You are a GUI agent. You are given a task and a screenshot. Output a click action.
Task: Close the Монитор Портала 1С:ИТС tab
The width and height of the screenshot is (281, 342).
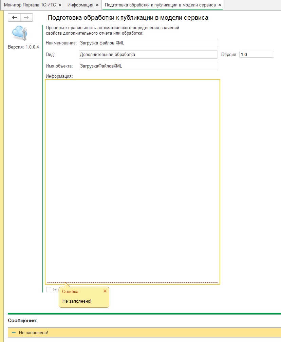(x=60, y=5)
